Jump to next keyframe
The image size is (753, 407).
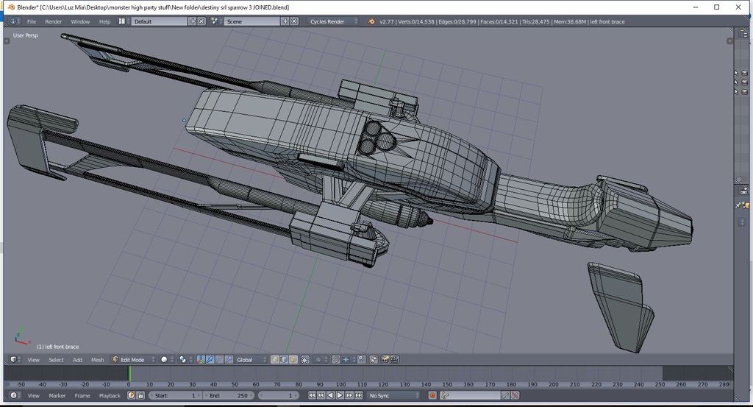[349, 395]
